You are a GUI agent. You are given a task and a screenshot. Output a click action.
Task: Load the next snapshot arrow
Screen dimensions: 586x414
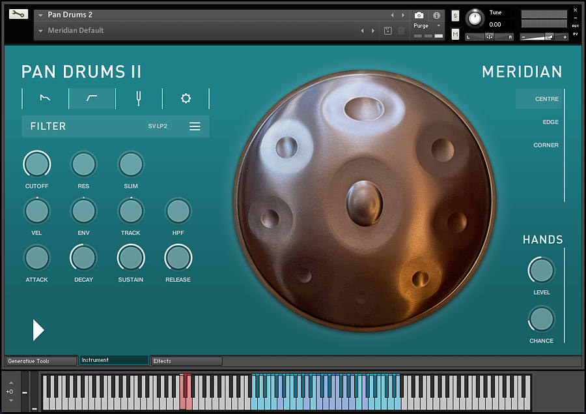[373, 31]
